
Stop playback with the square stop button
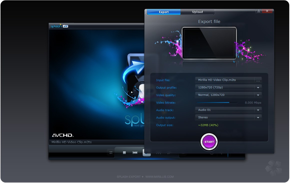coord(124,153)
